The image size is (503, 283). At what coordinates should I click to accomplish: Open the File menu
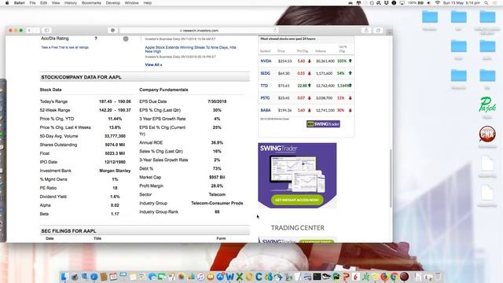point(32,3)
